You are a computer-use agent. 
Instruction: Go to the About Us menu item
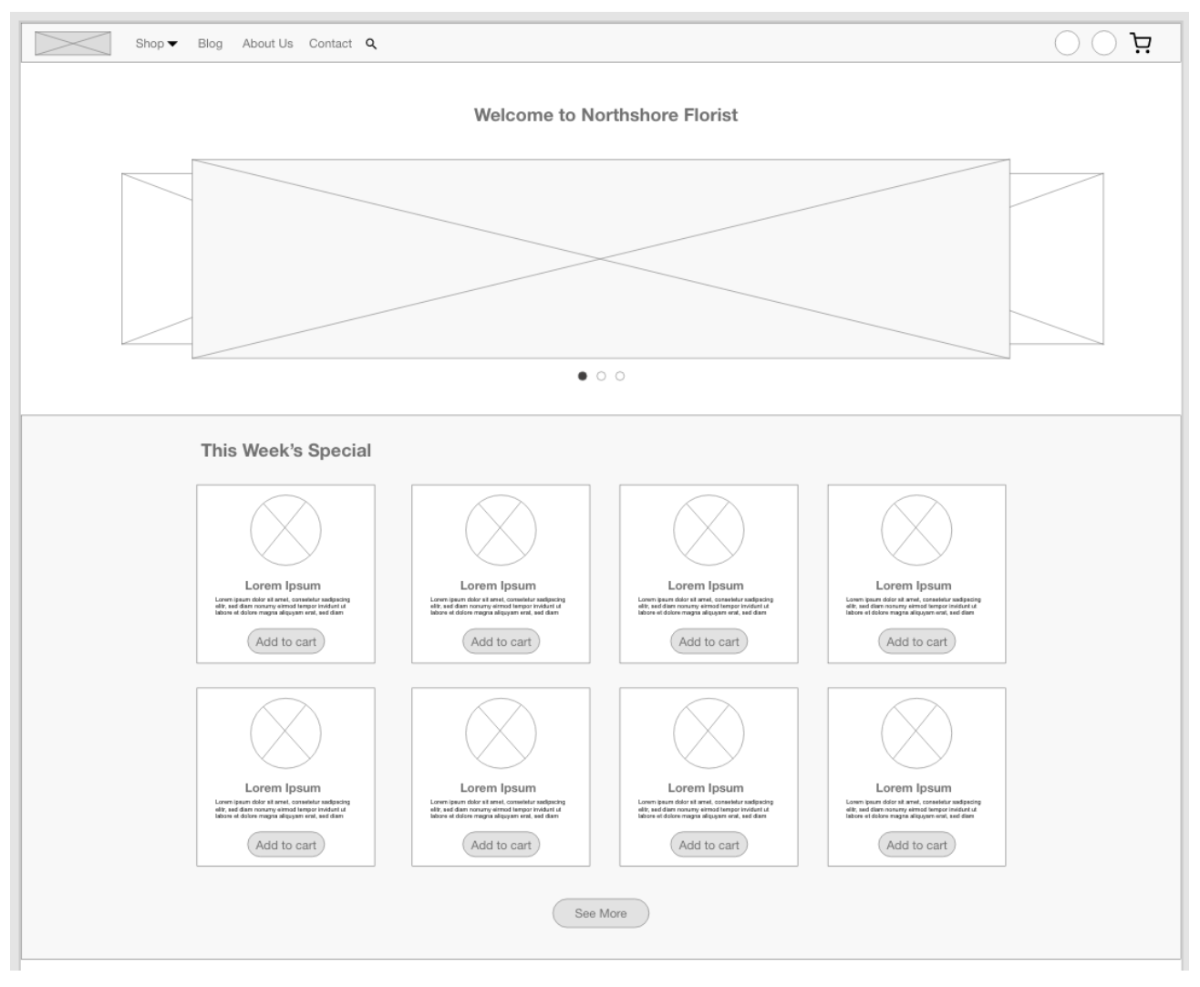point(267,44)
